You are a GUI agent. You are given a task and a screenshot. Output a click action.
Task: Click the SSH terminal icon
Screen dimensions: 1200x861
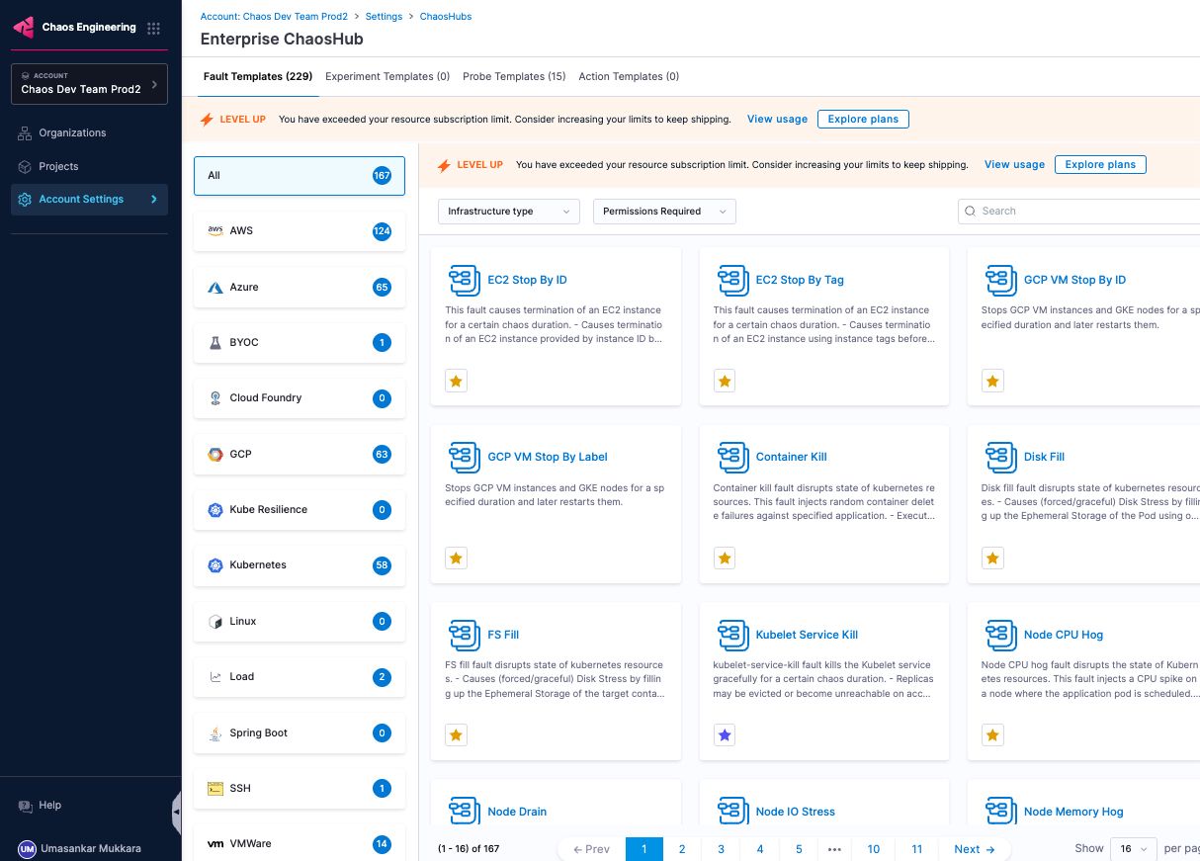click(215, 789)
